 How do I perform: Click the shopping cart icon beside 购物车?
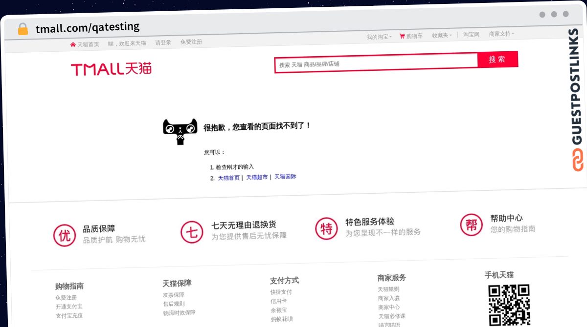coord(402,36)
